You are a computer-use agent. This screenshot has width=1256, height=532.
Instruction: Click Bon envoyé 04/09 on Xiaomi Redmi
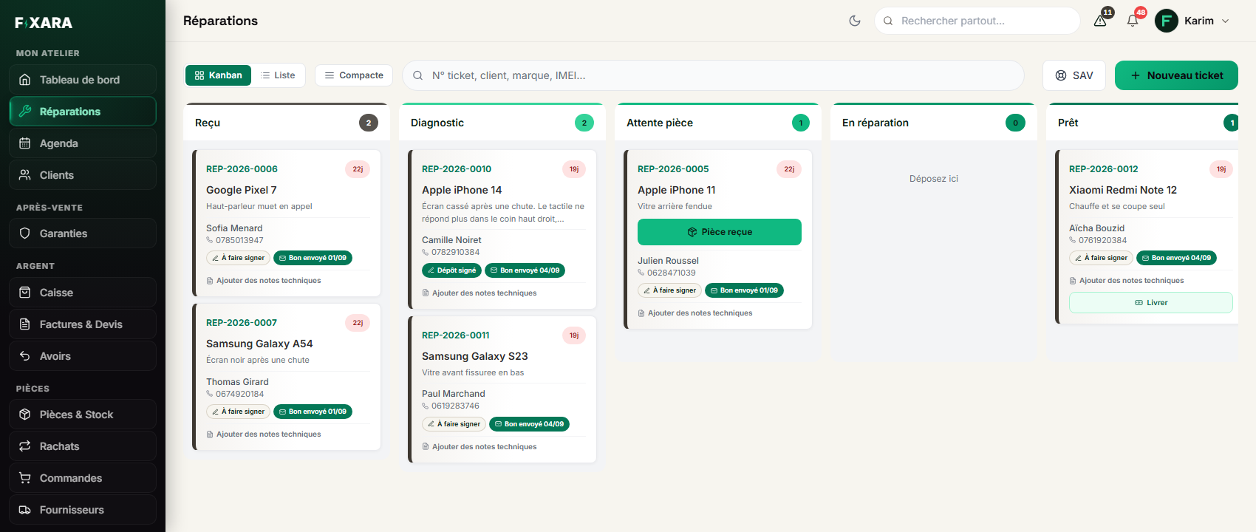tap(1176, 258)
